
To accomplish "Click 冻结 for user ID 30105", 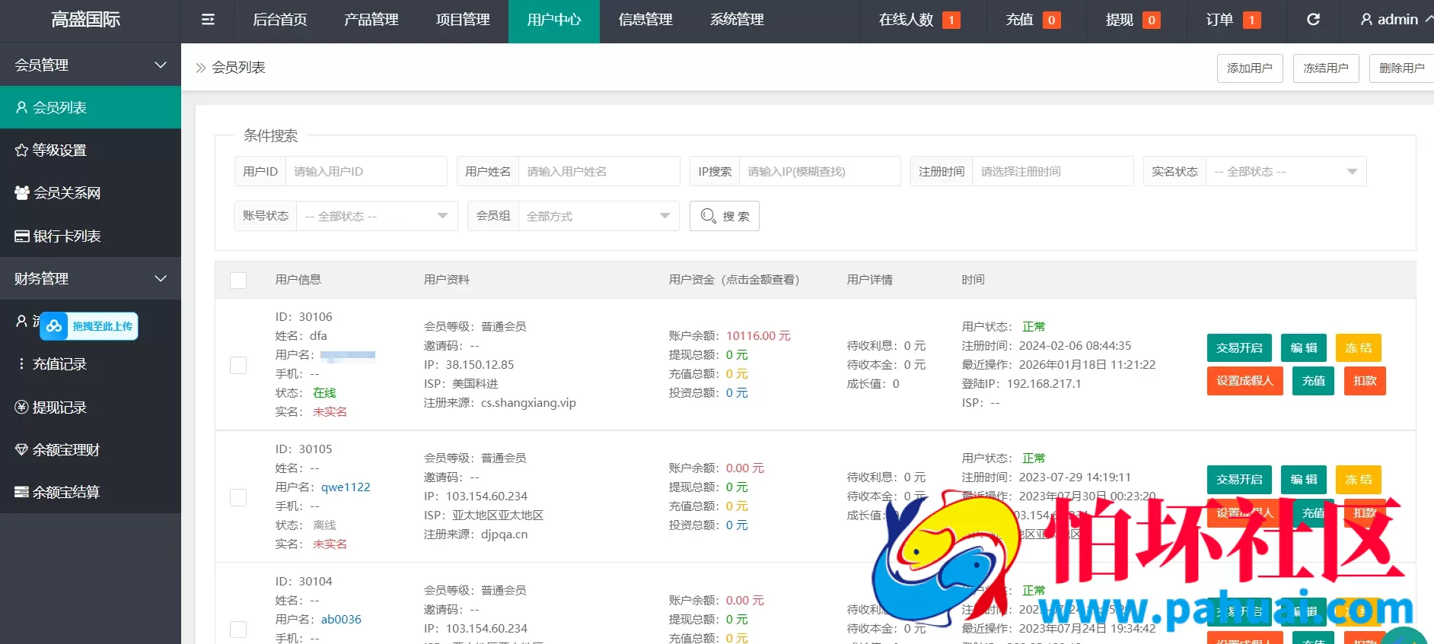I will coord(1359,480).
